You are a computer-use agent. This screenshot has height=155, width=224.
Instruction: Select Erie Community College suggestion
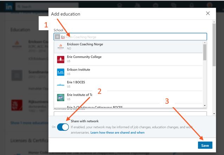[128, 59]
